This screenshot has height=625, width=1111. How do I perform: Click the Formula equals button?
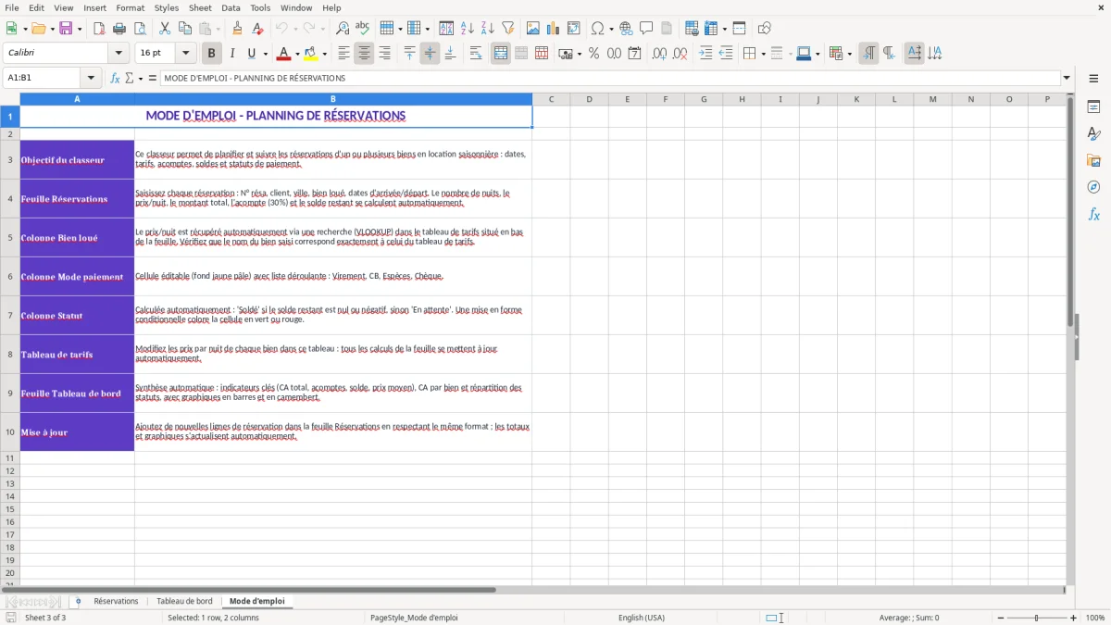(153, 79)
